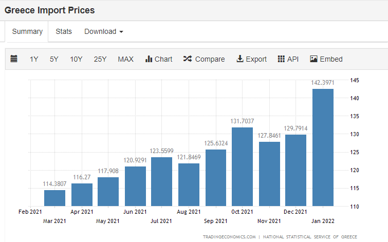Select the 25Y time range
388x242 pixels.
pyautogui.click(x=100, y=59)
